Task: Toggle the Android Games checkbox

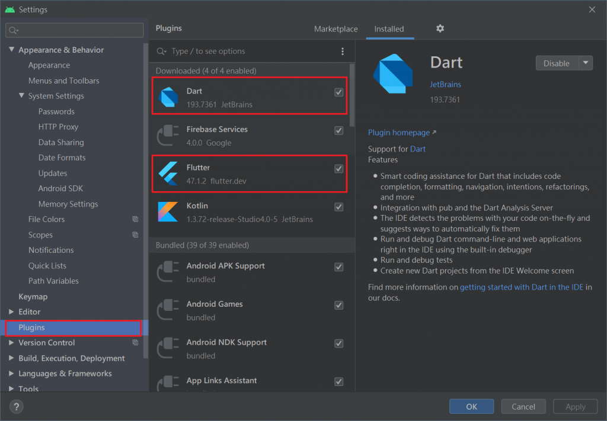Action: pos(338,305)
